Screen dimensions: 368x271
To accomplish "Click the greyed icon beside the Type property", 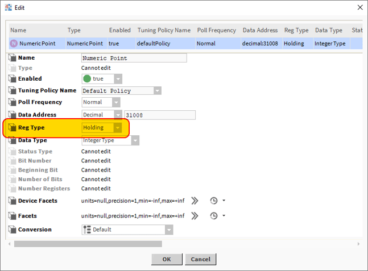I will pos(12,68).
